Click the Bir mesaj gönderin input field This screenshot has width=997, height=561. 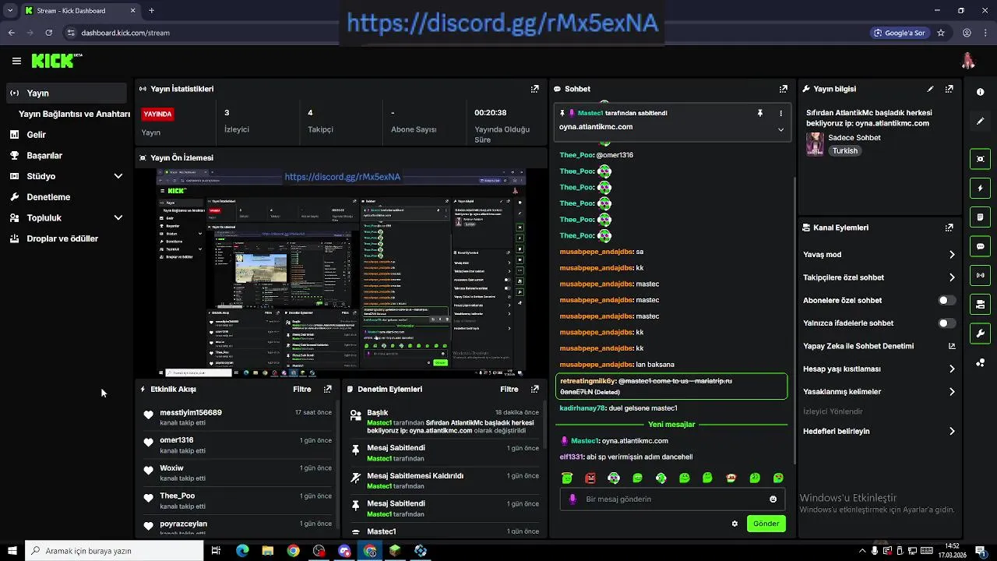pos(674,499)
